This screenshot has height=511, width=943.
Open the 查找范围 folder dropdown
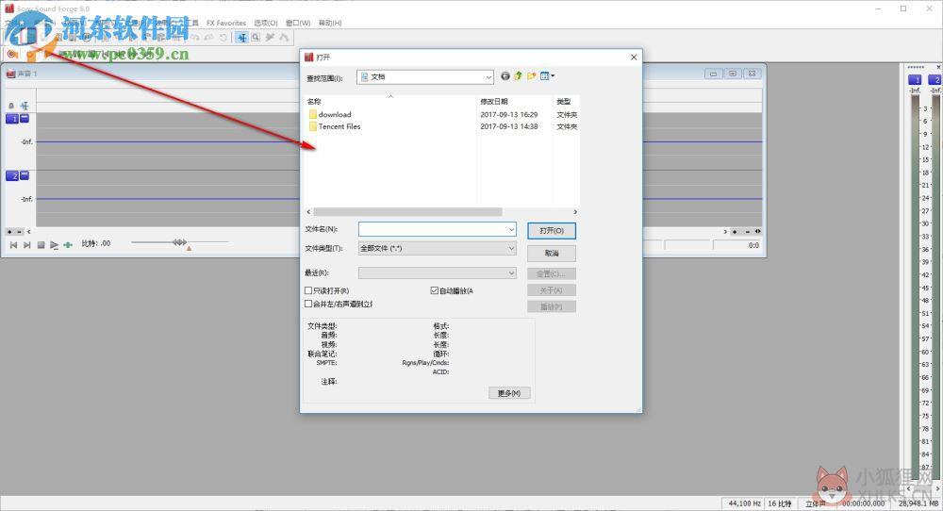[x=488, y=77]
